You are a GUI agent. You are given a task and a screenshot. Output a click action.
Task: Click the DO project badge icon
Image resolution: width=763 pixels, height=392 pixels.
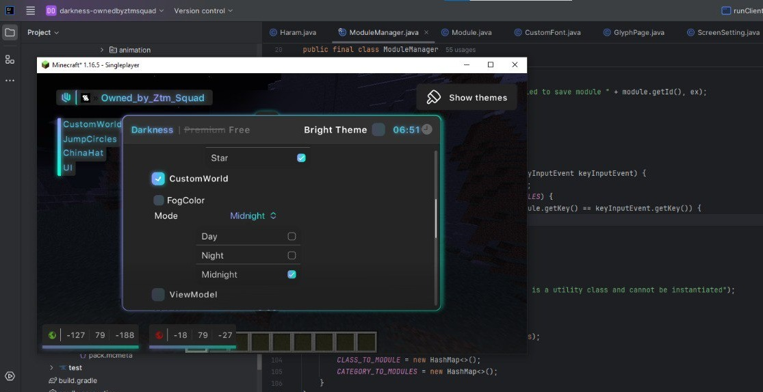[51, 10]
